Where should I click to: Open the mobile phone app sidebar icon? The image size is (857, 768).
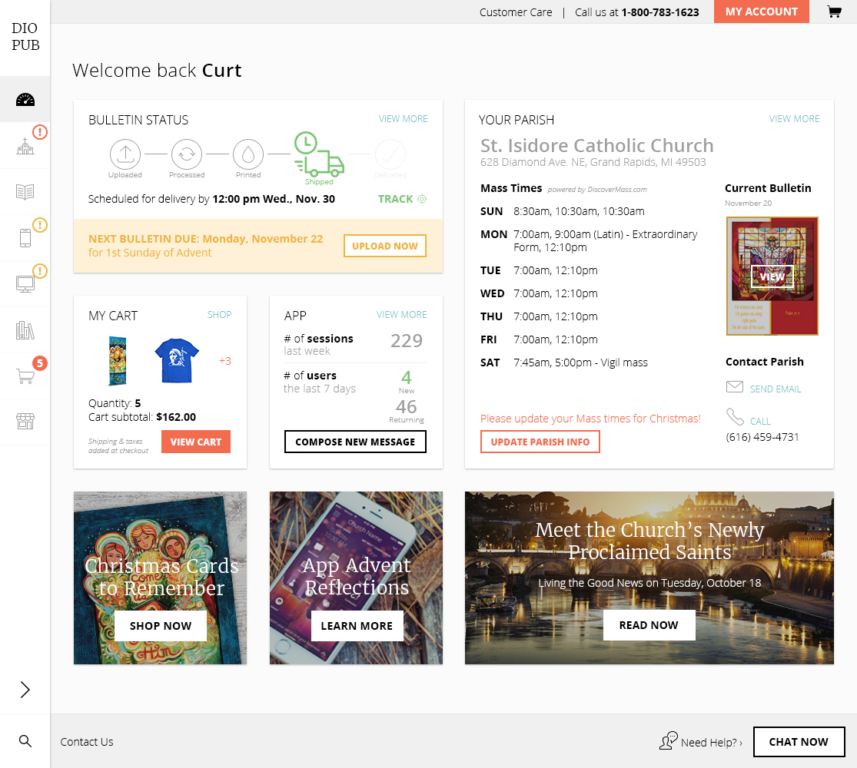(x=25, y=238)
